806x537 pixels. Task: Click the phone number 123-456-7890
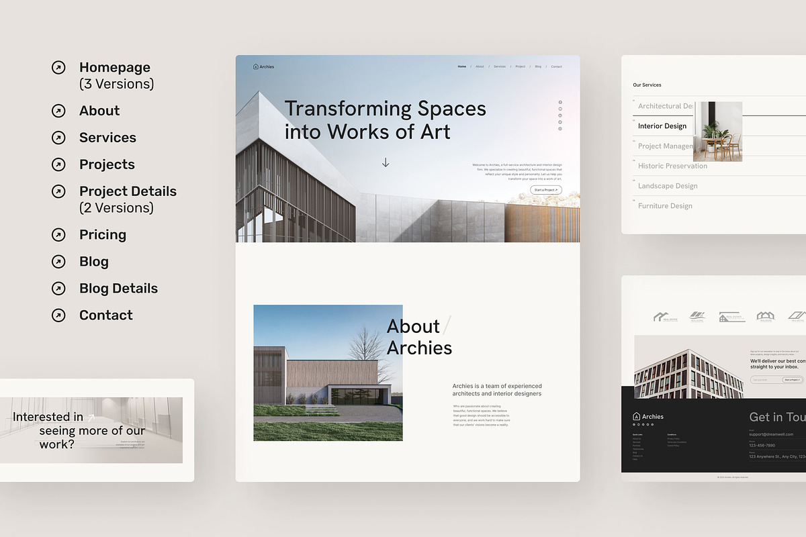click(762, 446)
